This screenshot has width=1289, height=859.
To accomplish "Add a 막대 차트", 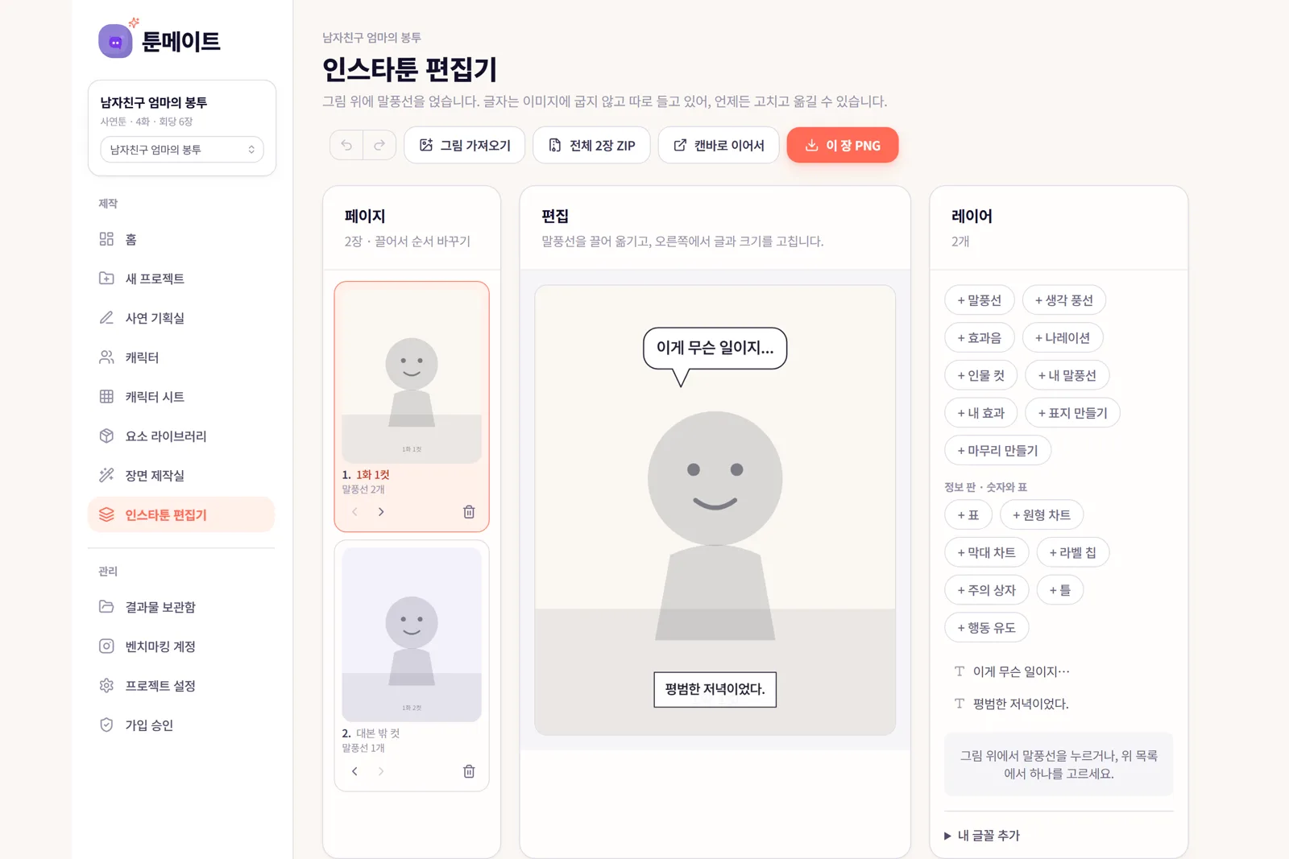I will pos(986,552).
